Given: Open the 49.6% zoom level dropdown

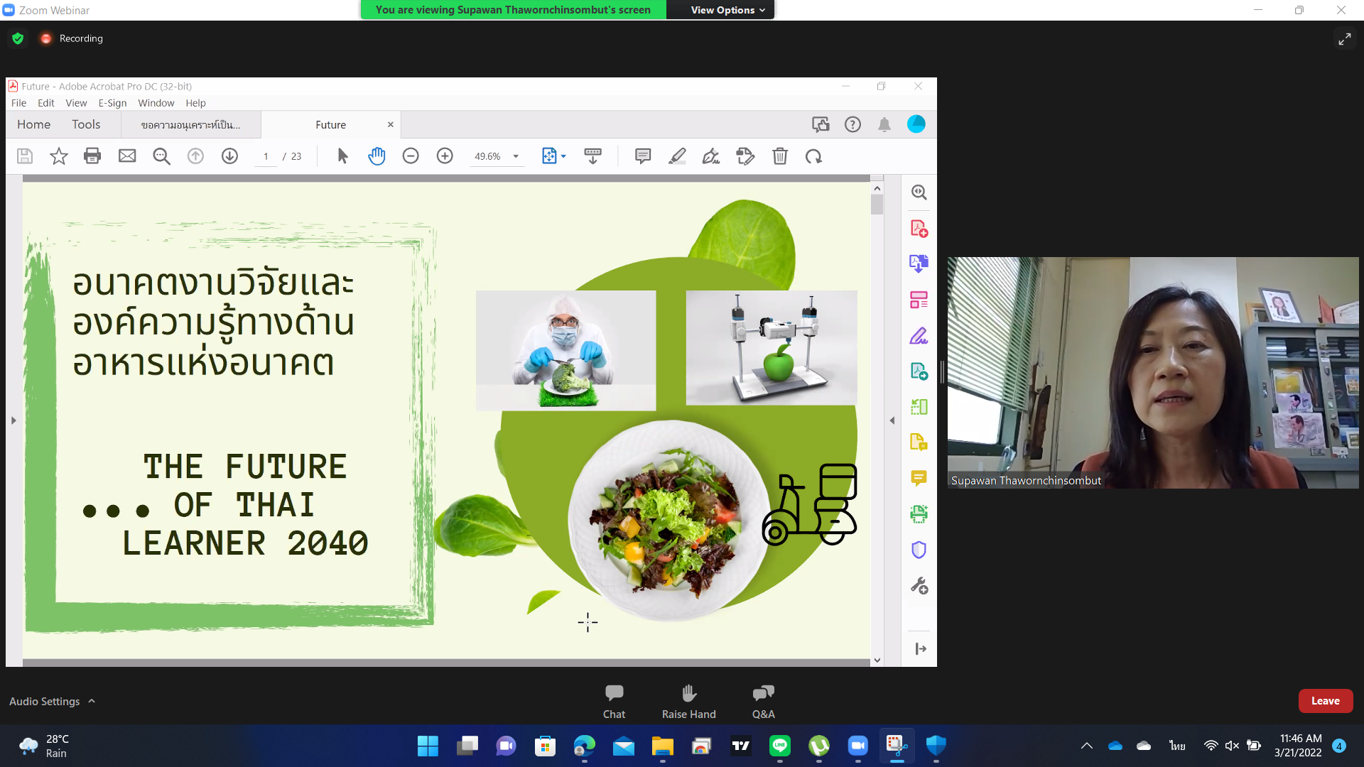Looking at the screenshot, I should pyautogui.click(x=516, y=156).
